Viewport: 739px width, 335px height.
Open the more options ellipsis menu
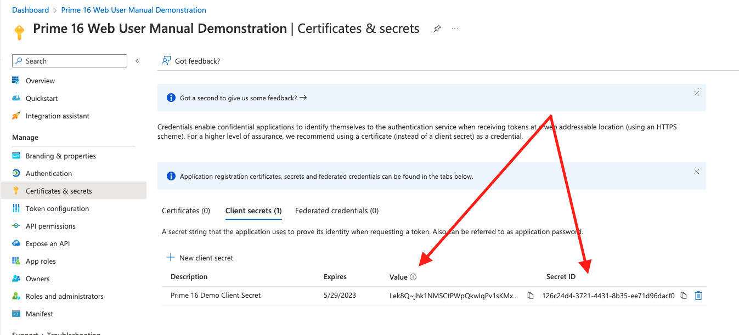pyautogui.click(x=455, y=29)
